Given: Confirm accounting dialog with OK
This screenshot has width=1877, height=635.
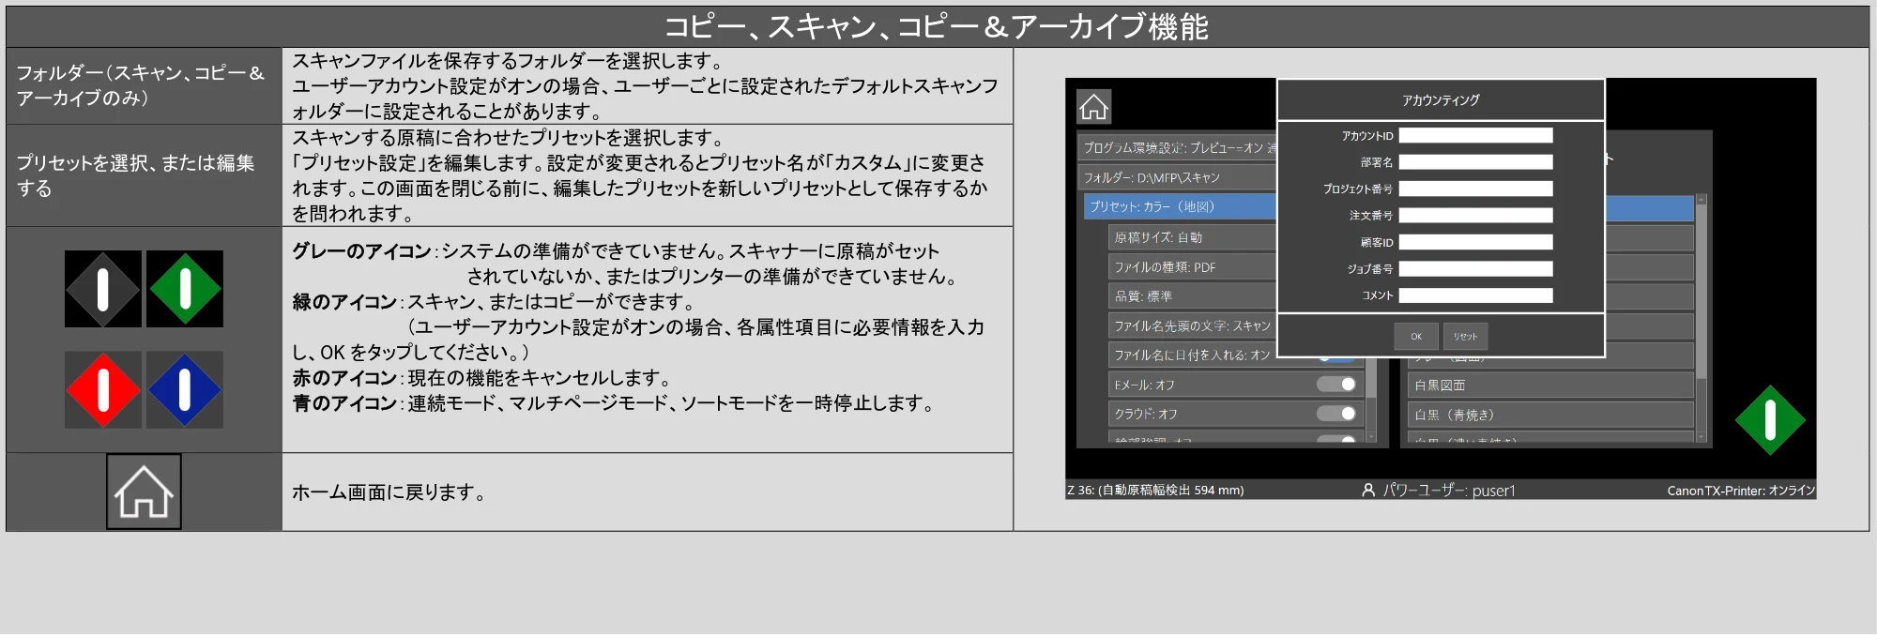Looking at the screenshot, I should point(1416,337).
